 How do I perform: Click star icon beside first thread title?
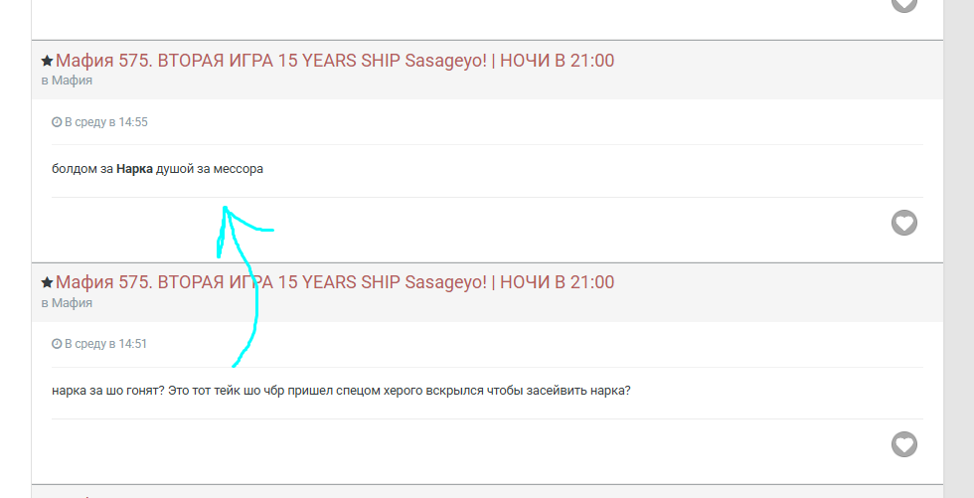point(47,62)
